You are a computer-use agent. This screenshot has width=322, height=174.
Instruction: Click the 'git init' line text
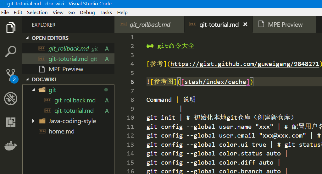[x=161, y=117]
